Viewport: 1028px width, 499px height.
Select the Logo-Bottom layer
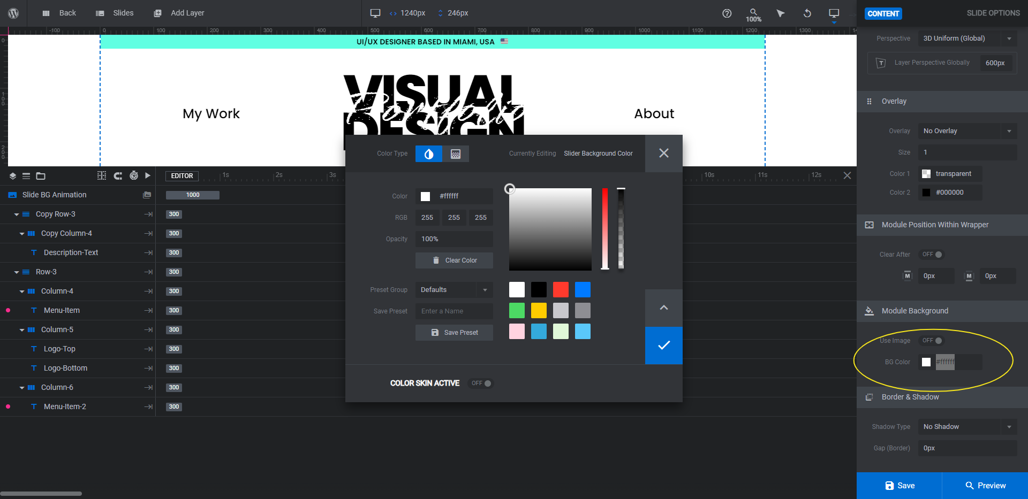tap(65, 369)
